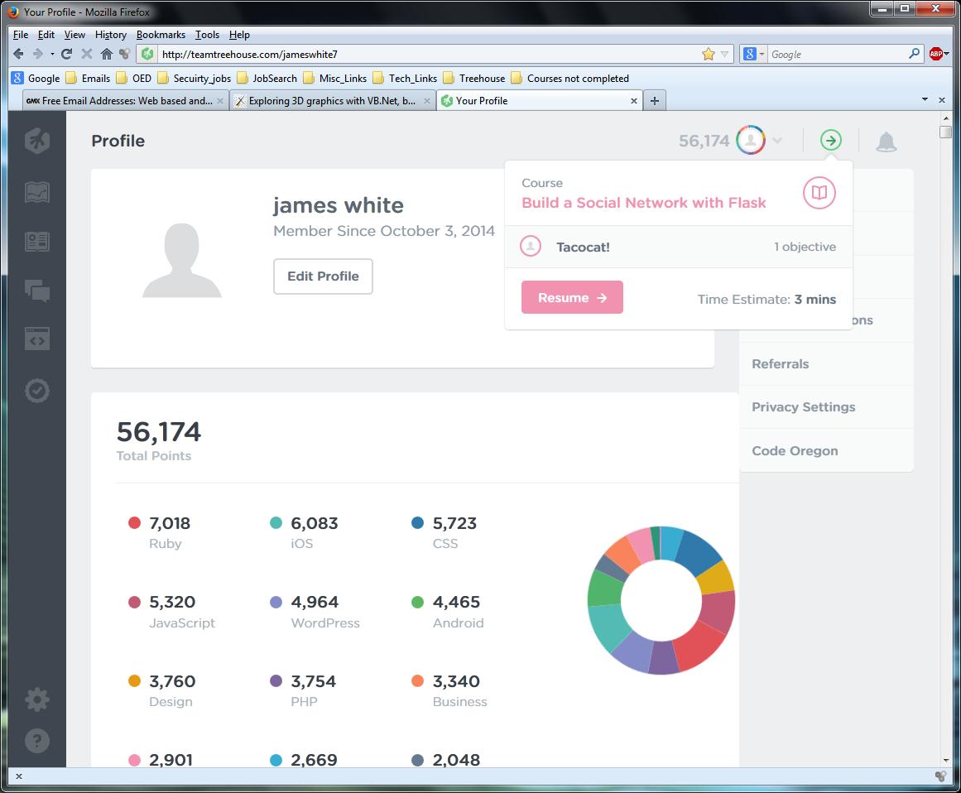Click the browser forward arrow
Screen dimensions: 961x793
click(38, 54)
